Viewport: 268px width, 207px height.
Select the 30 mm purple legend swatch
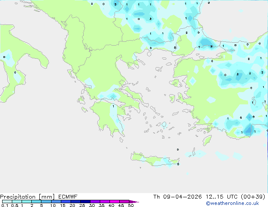(x=95, y=202)
